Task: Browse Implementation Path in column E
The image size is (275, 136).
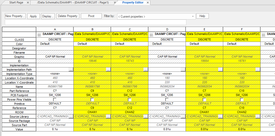Action: click(220, 70)
